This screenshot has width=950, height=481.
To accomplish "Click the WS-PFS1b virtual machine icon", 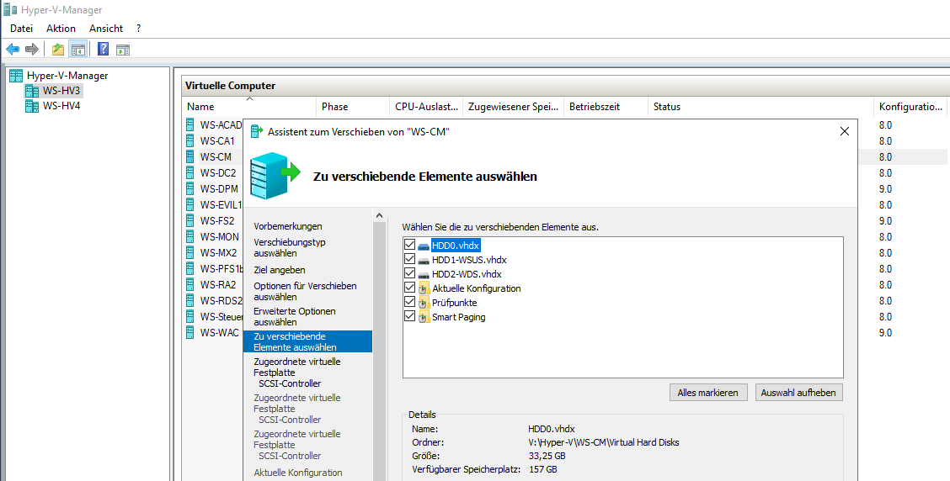I will click(x=190, y=268).
